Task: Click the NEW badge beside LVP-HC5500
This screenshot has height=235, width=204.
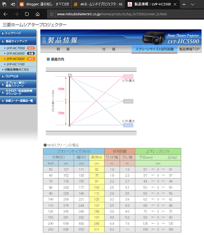Action: coord(31,59)
